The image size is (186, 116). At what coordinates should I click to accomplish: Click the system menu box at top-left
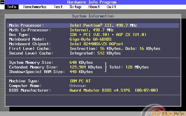click(x=2, y=2)
